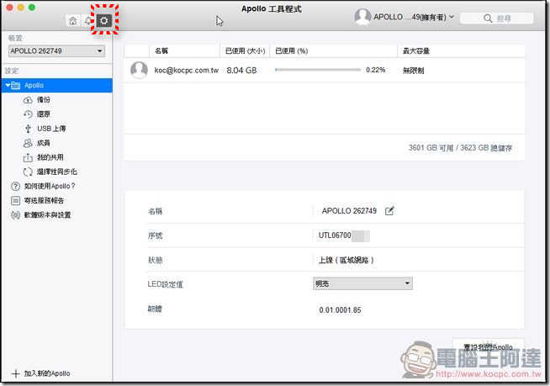Click the software version disc icon
The width and height of the screenshot is (550, 386).
tap(15, 215)
